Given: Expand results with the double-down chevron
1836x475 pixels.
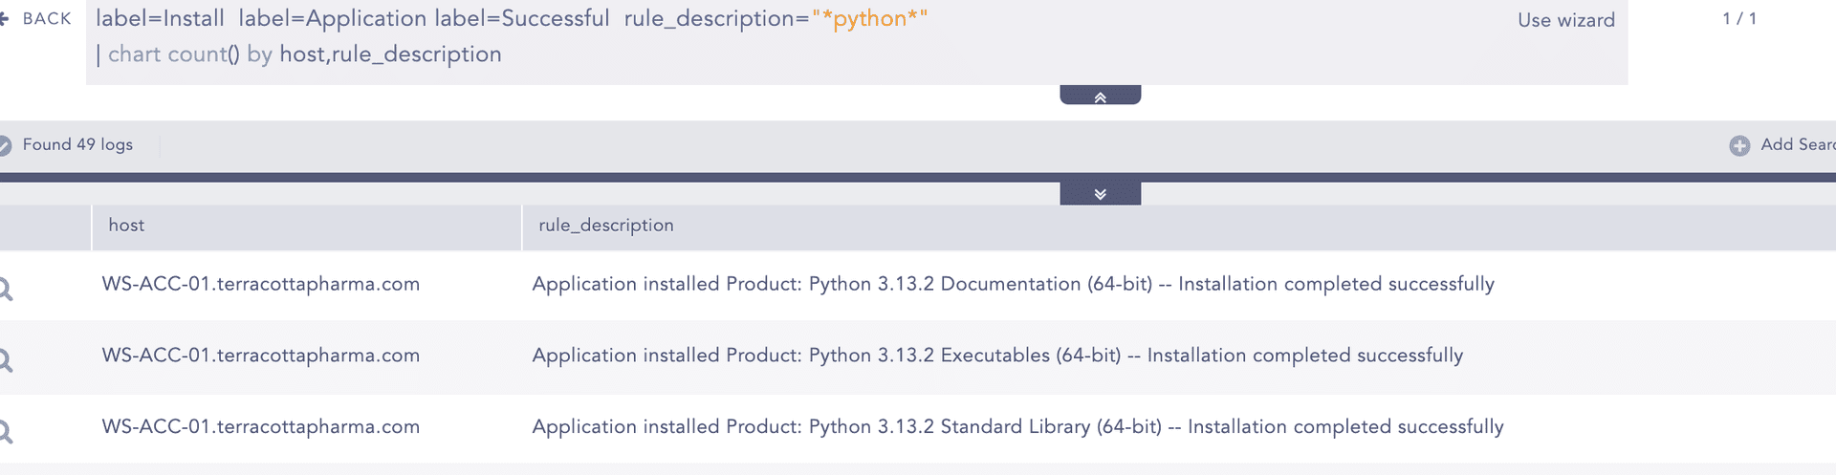Looking at the screenshot, I should pos(1100,194).
